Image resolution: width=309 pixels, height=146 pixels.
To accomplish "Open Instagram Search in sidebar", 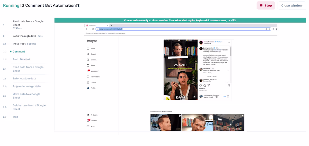I will [x=88, y=54].
